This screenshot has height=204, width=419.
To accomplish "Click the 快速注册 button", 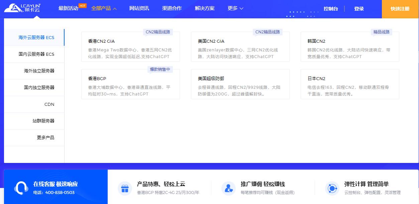I will tap(400, 9).
